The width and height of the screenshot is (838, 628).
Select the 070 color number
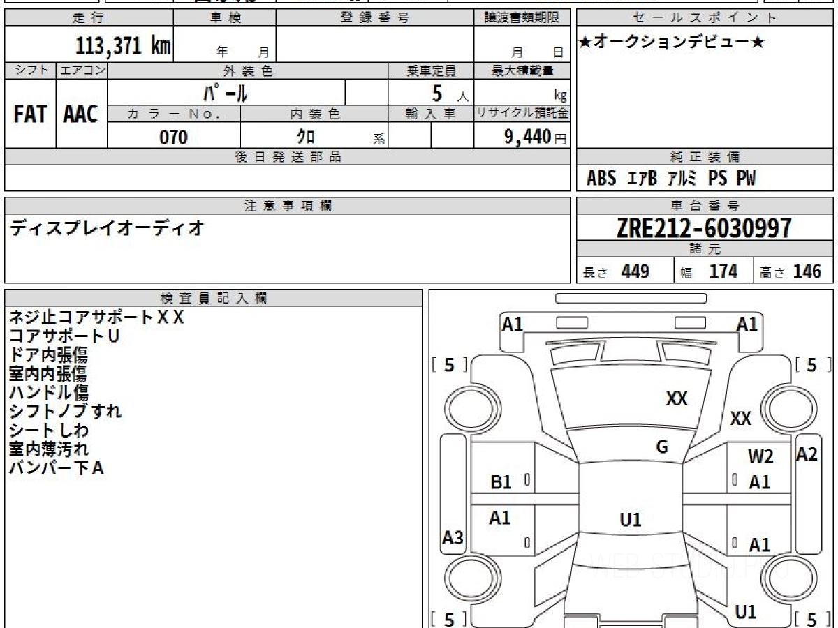click(x=174, y=137)
